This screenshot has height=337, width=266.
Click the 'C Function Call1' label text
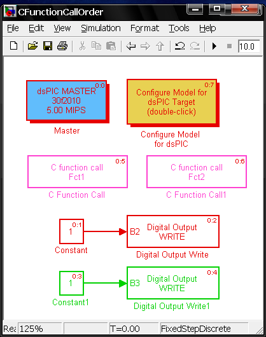tap(196, 195)
